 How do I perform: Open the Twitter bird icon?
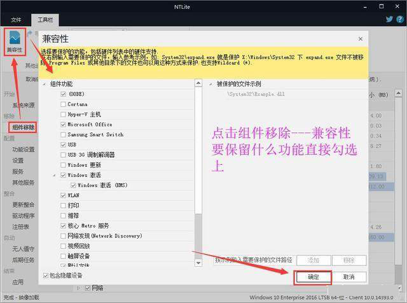pyautogui.click(x=389, y=19)
